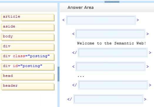Click the vertical splitter grip between panes
The height and width of the screenshot is (107, 154).
point(58,74)
